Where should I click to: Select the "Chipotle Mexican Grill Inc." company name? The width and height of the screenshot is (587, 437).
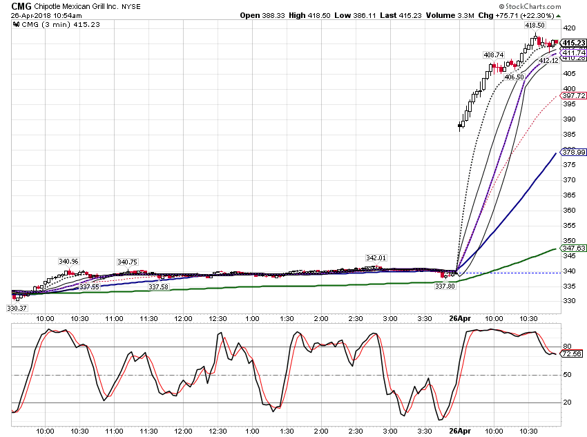(76, 6)
